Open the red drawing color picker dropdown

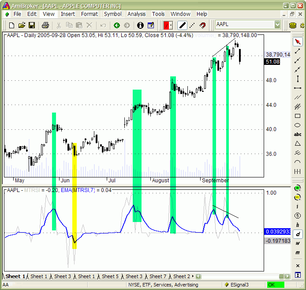point(171,26)
